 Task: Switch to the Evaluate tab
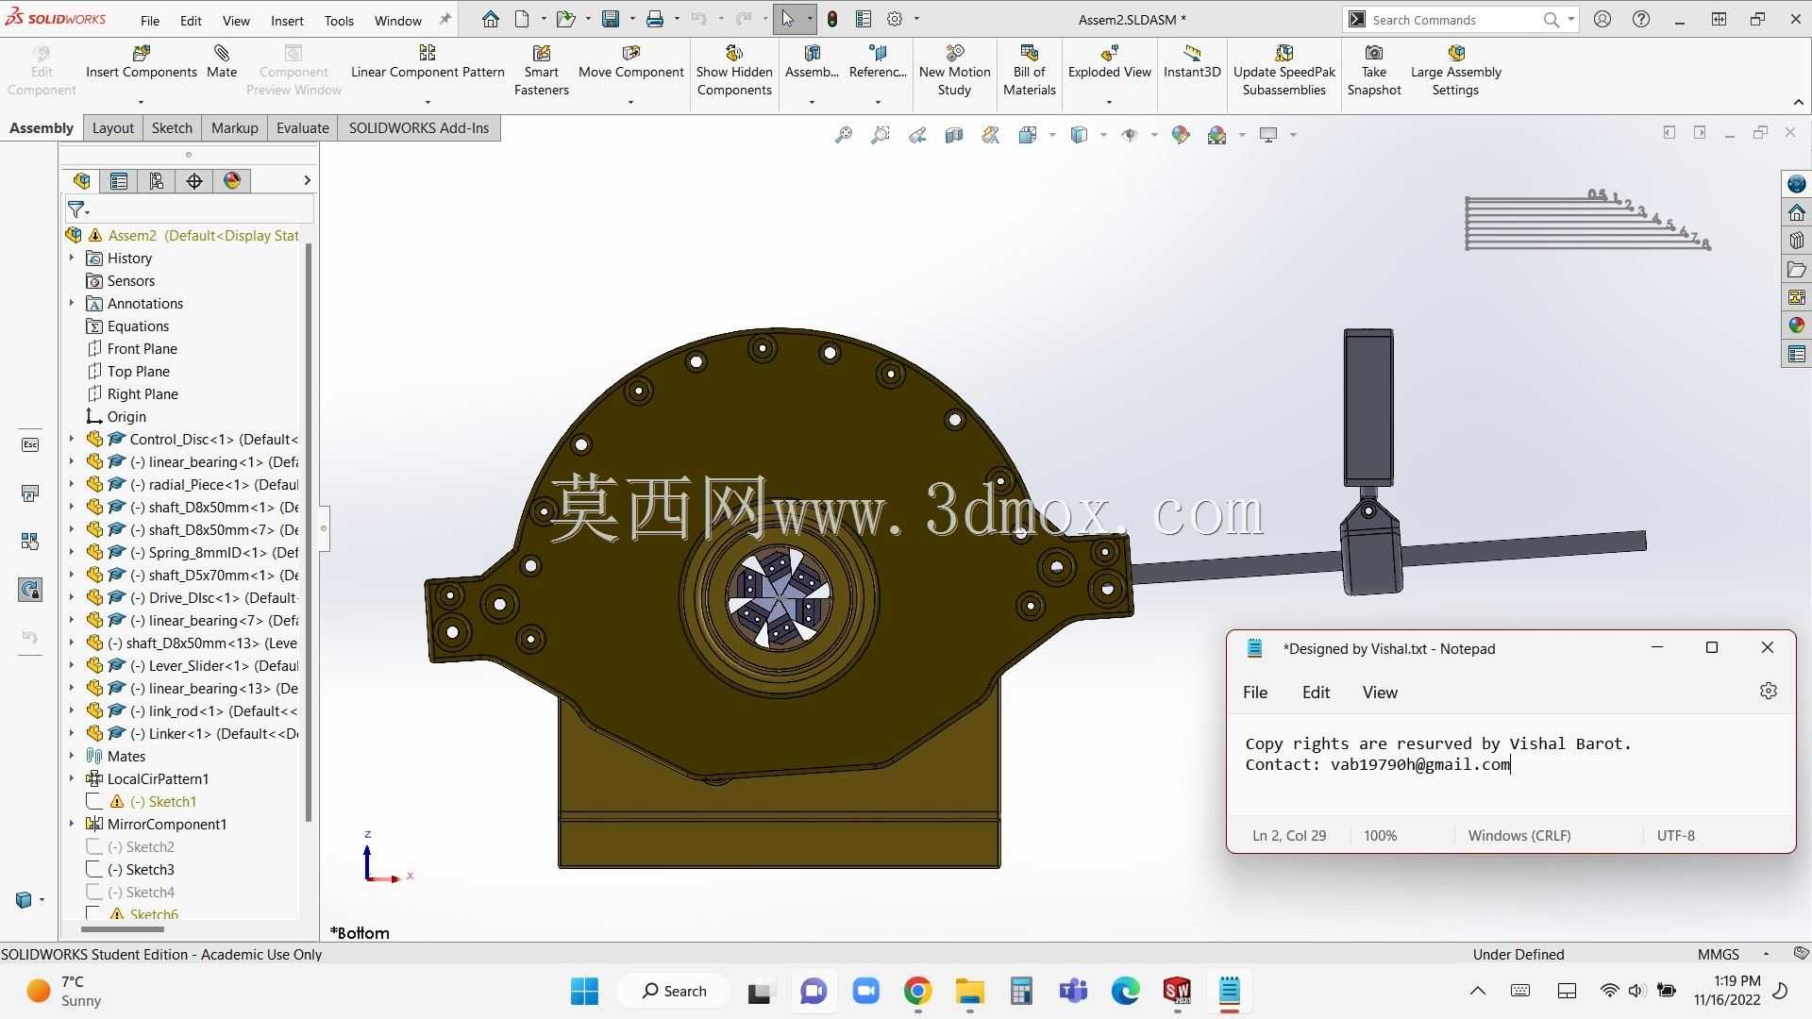[302, 127]
